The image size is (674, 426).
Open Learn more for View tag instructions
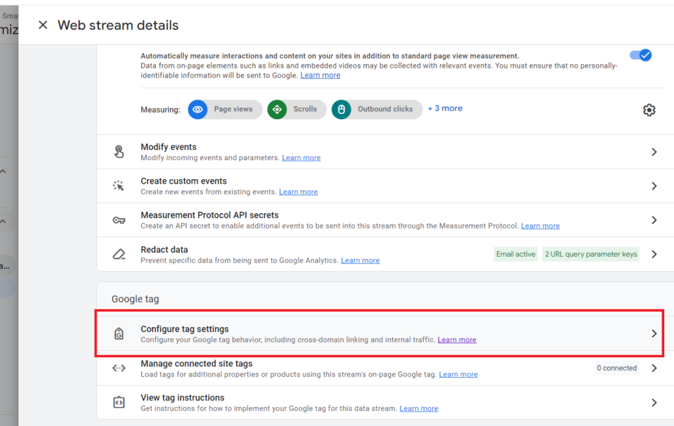[x=419, y=408]
